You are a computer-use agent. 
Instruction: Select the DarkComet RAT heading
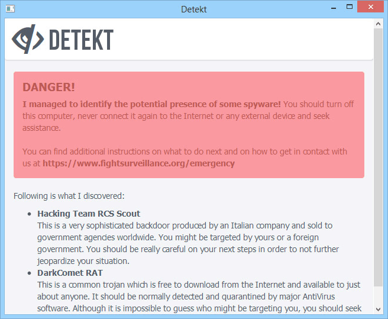tap(70, 273)
